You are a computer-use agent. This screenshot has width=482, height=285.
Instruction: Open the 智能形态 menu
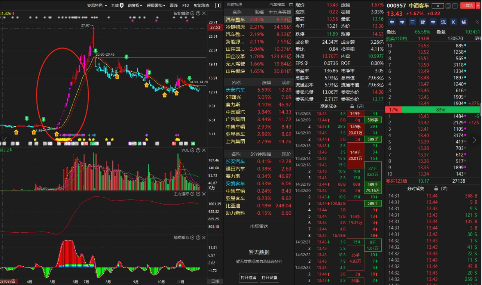tap(202, 6)
